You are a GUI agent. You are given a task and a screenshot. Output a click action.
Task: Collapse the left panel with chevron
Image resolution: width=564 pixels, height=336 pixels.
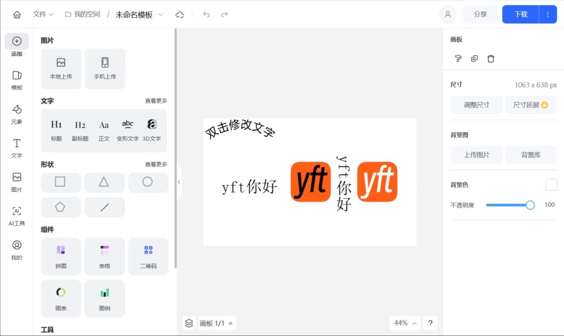tap(178, 182)
